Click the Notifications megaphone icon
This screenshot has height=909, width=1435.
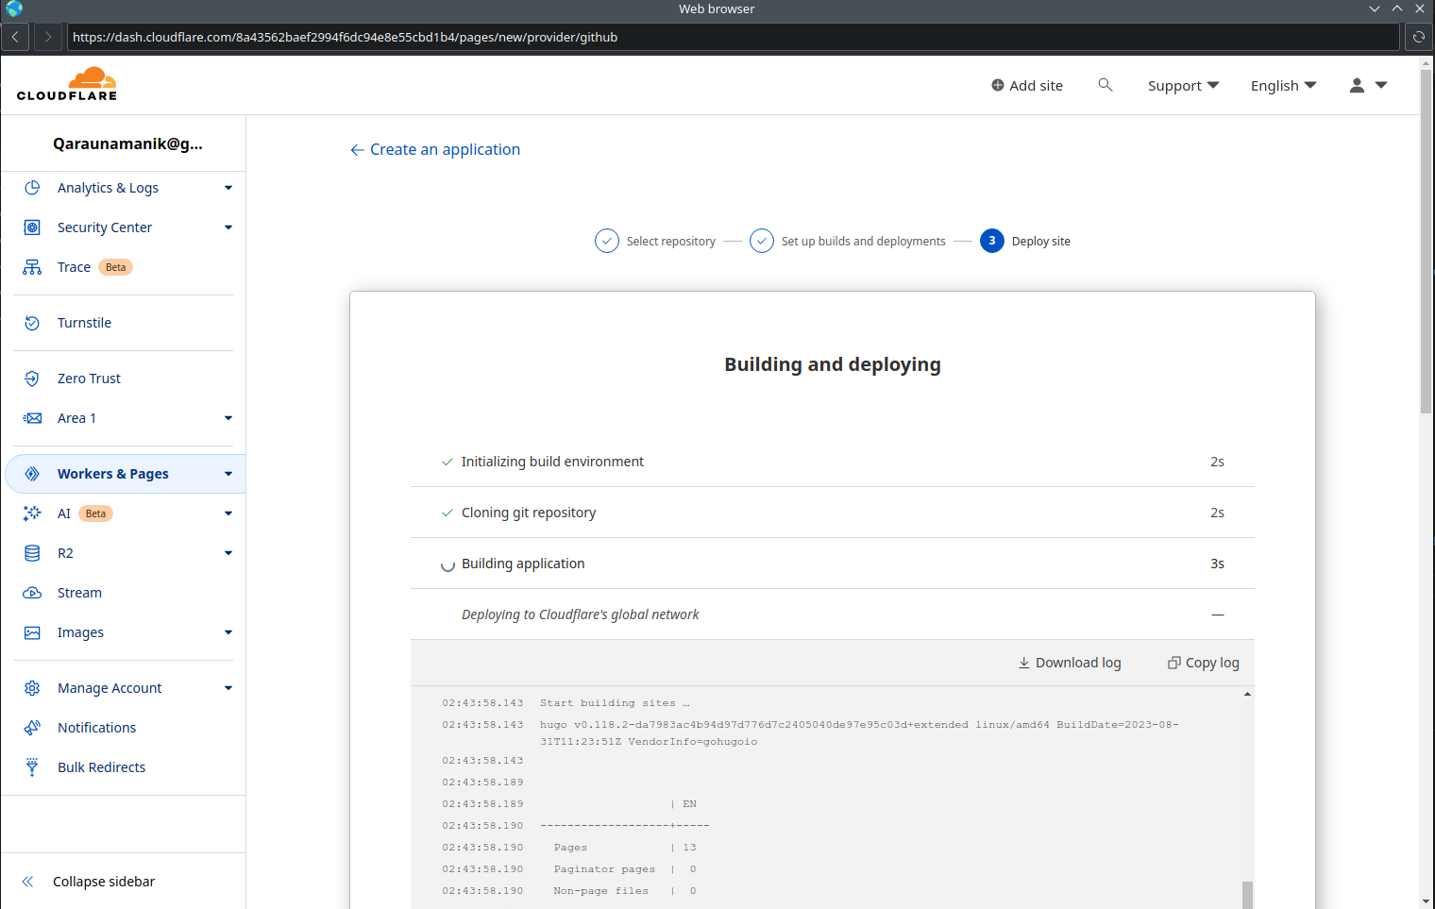click(x=32, y=728)
